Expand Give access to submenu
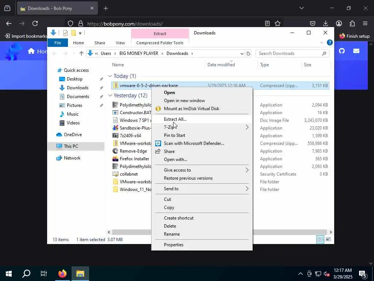 247,170
